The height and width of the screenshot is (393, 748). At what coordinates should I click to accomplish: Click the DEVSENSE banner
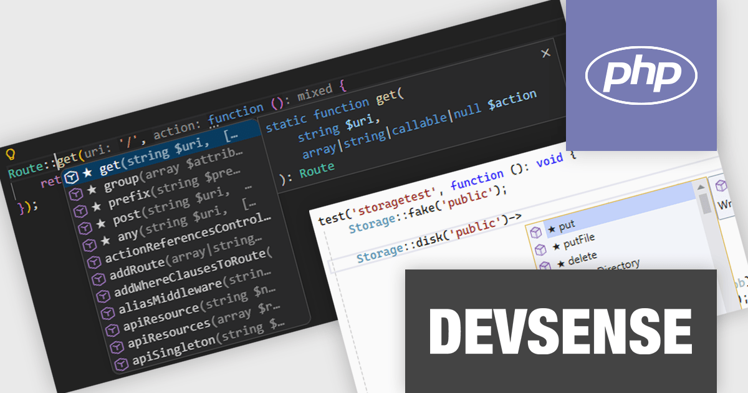[561, 331]
